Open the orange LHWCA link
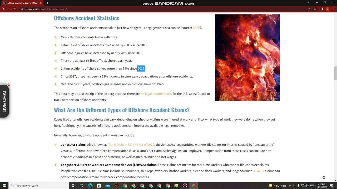The image size is (337, 189). click(259, 171)
